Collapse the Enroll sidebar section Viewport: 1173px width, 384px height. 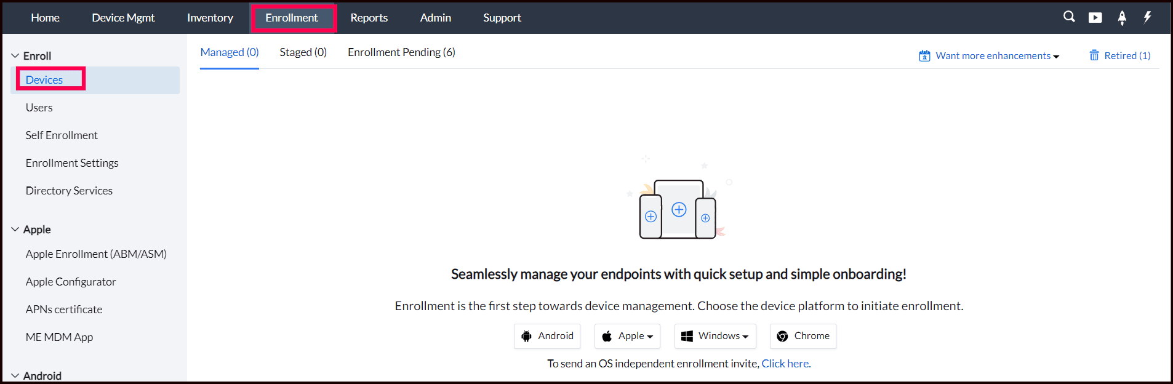pos(15,56)
